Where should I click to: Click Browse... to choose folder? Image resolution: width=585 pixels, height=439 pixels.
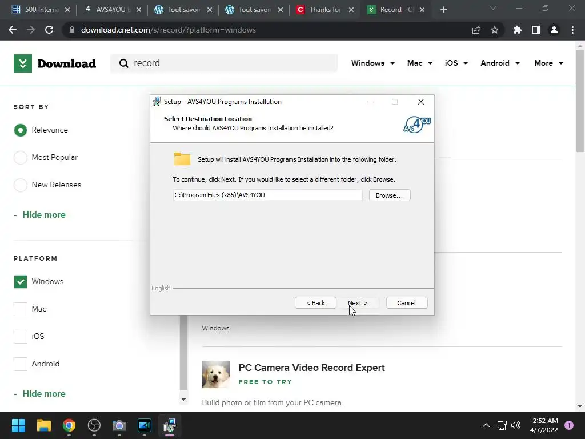click(390, 195)
